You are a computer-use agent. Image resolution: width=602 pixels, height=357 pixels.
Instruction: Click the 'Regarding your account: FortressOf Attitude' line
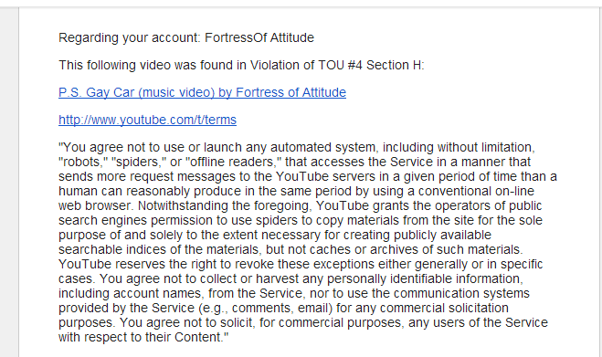click(x=186, y=37)
